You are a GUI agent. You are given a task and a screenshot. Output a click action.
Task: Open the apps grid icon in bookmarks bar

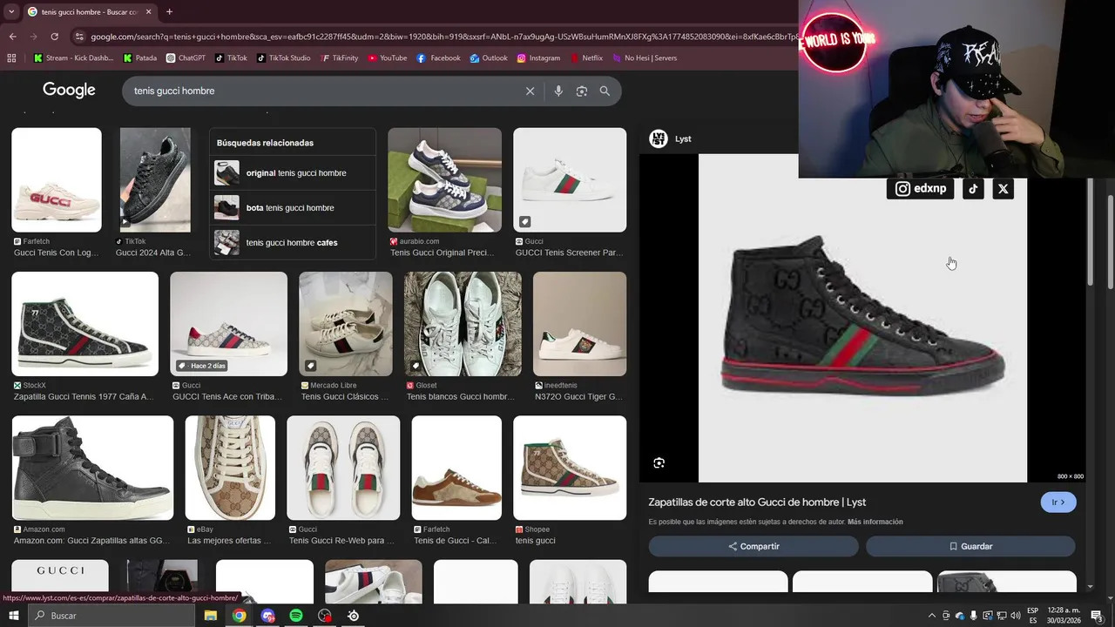click(11, 58)
